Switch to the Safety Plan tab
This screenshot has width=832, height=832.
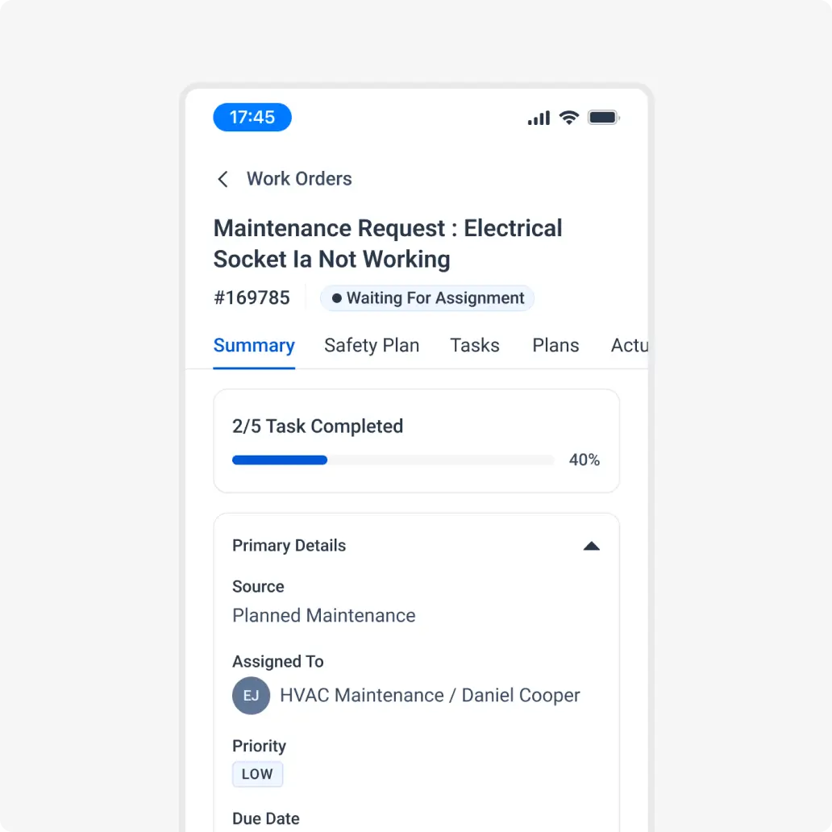coord(372,345)
